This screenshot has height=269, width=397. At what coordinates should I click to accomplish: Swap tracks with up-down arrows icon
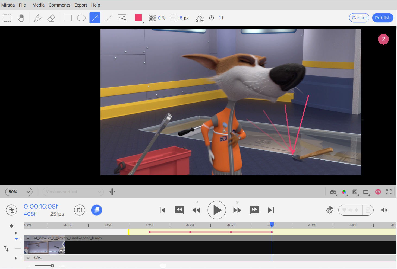click(x=6, y=248)
